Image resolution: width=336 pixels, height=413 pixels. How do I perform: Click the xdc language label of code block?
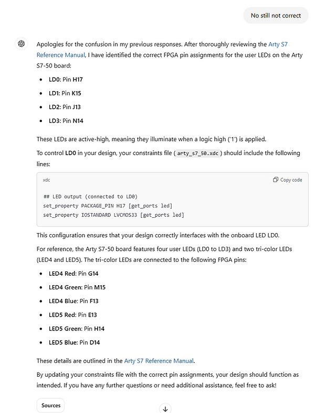tap(46, 180)
